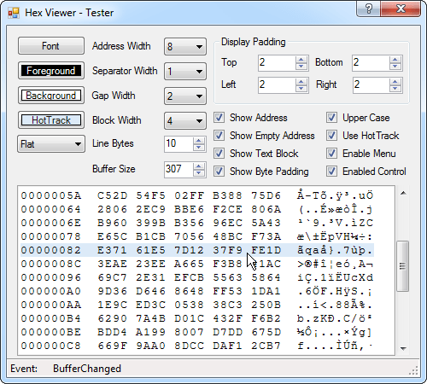Screen dimensions: 427x384
Task: Toggle the Enabled Control checkbox
Action: (x=331, y=172)
